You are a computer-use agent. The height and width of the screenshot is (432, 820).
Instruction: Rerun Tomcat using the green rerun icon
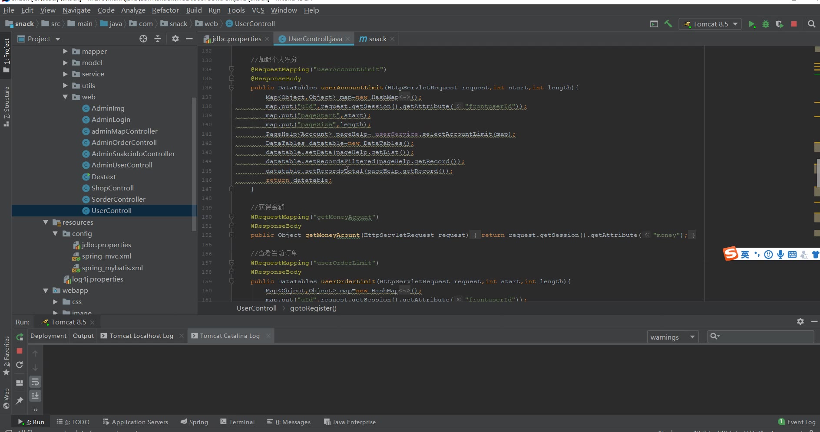point(20,337)
